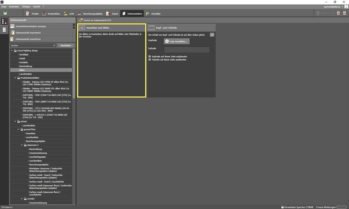The width and height of the screenshot is (349, 209).
Task: Click the green save icon
Action: tap(5, 13)
